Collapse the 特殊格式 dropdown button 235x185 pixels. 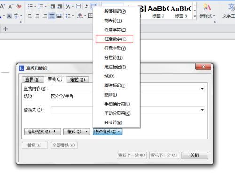(x=108, y=131)
